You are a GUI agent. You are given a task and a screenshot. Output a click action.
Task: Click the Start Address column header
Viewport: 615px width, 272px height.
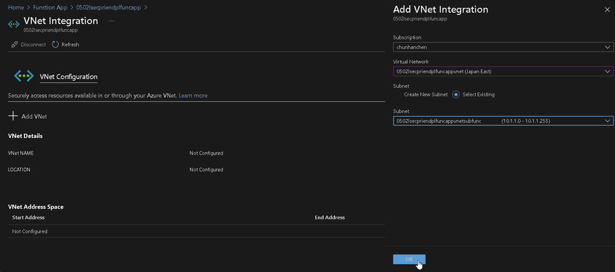pyautogui.click(x=28, y=217)
